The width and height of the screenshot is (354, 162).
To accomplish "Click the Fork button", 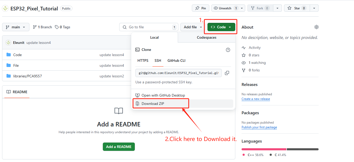I will click(x=260, y=8).
